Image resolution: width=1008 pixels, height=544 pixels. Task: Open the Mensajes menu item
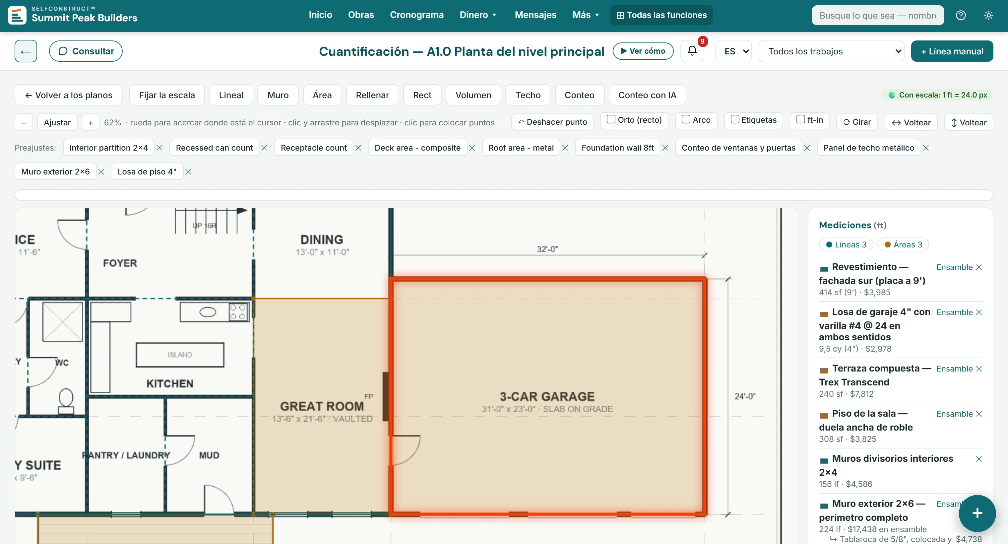pyautogui.click(x=535, y=15)
